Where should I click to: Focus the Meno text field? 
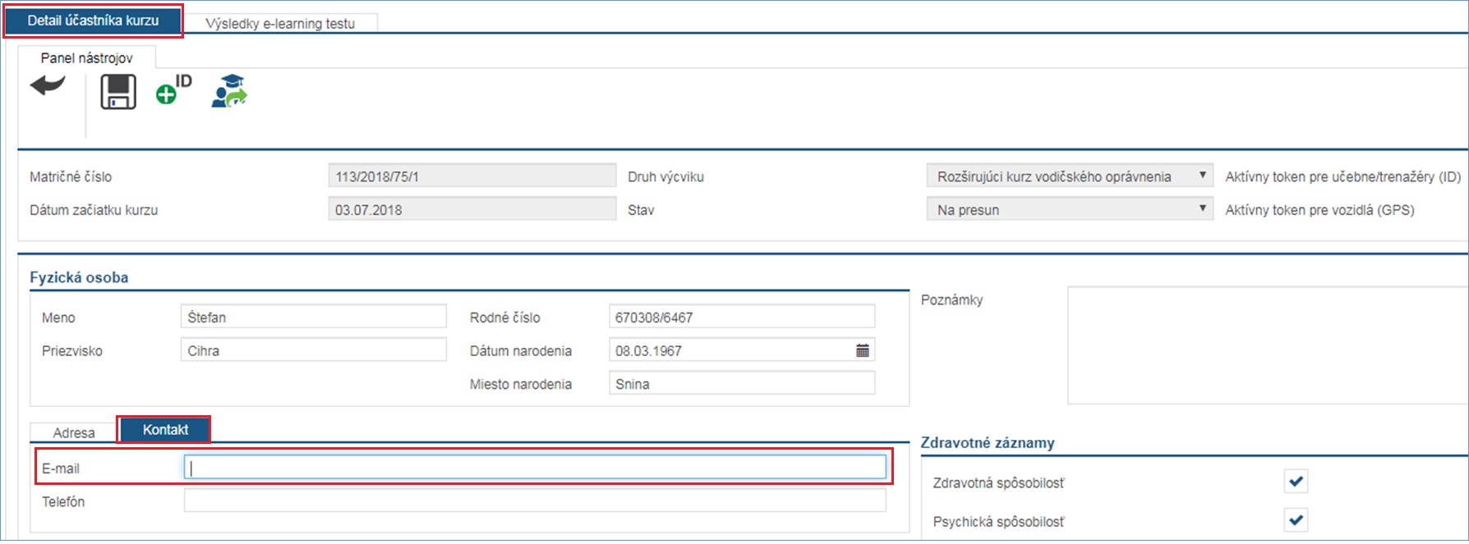(x=313, y=317)
